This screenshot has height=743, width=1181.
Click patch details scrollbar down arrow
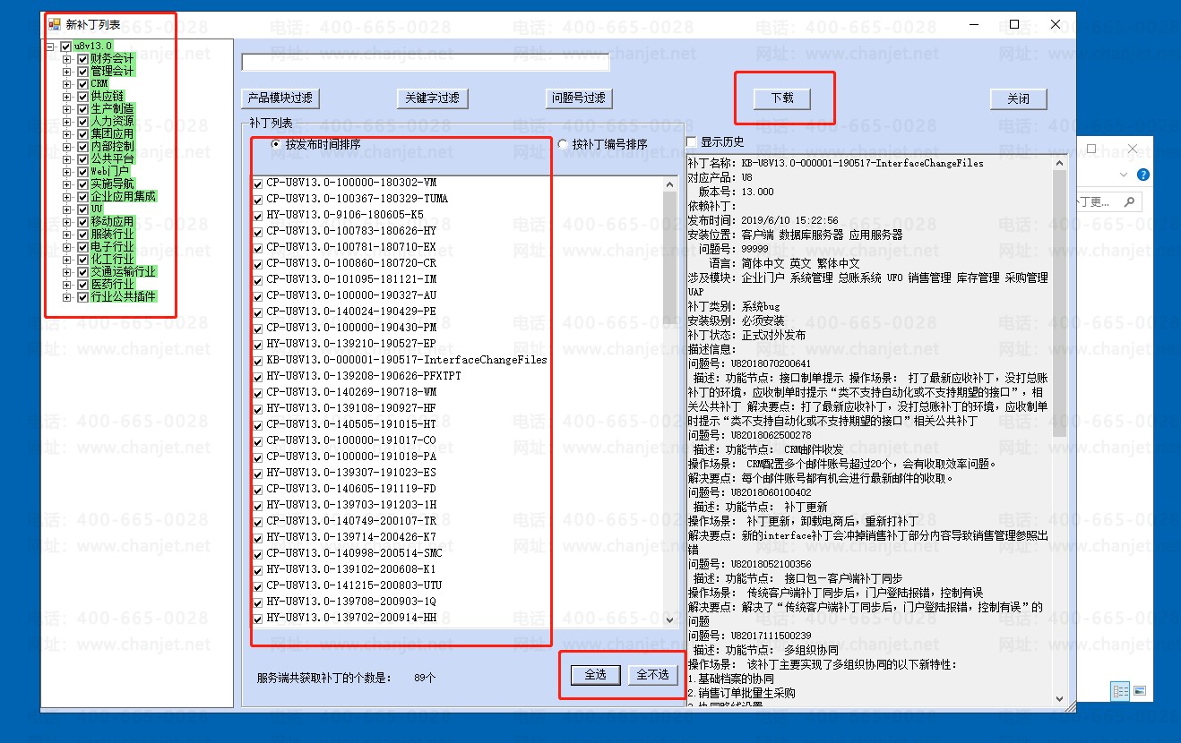click(1060, 699)
